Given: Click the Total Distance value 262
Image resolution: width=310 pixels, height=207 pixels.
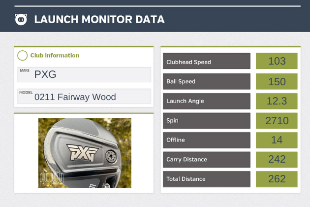Looking at the screenshot, I should 277,179.
